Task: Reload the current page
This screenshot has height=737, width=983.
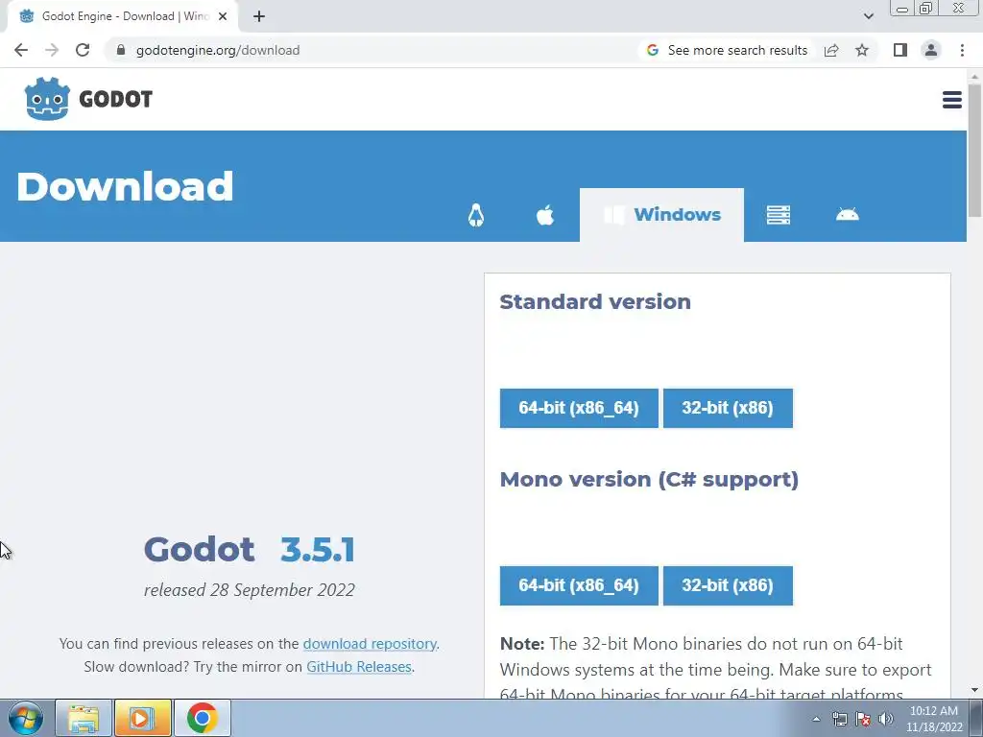Action: pos(83,50)
